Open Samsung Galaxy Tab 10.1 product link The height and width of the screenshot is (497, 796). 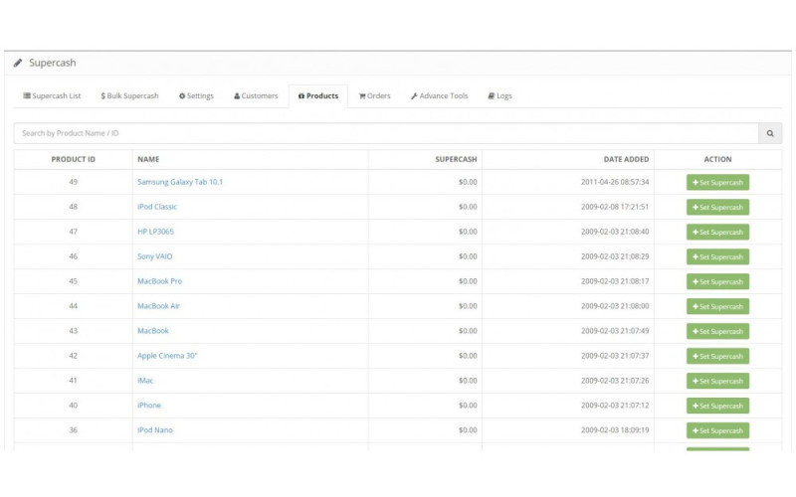180,182
